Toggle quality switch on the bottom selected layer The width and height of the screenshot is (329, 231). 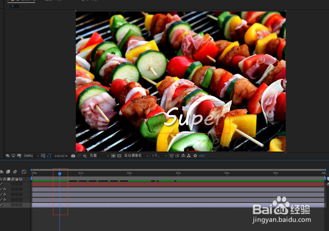pyautogui.click(x=1, y=205)
